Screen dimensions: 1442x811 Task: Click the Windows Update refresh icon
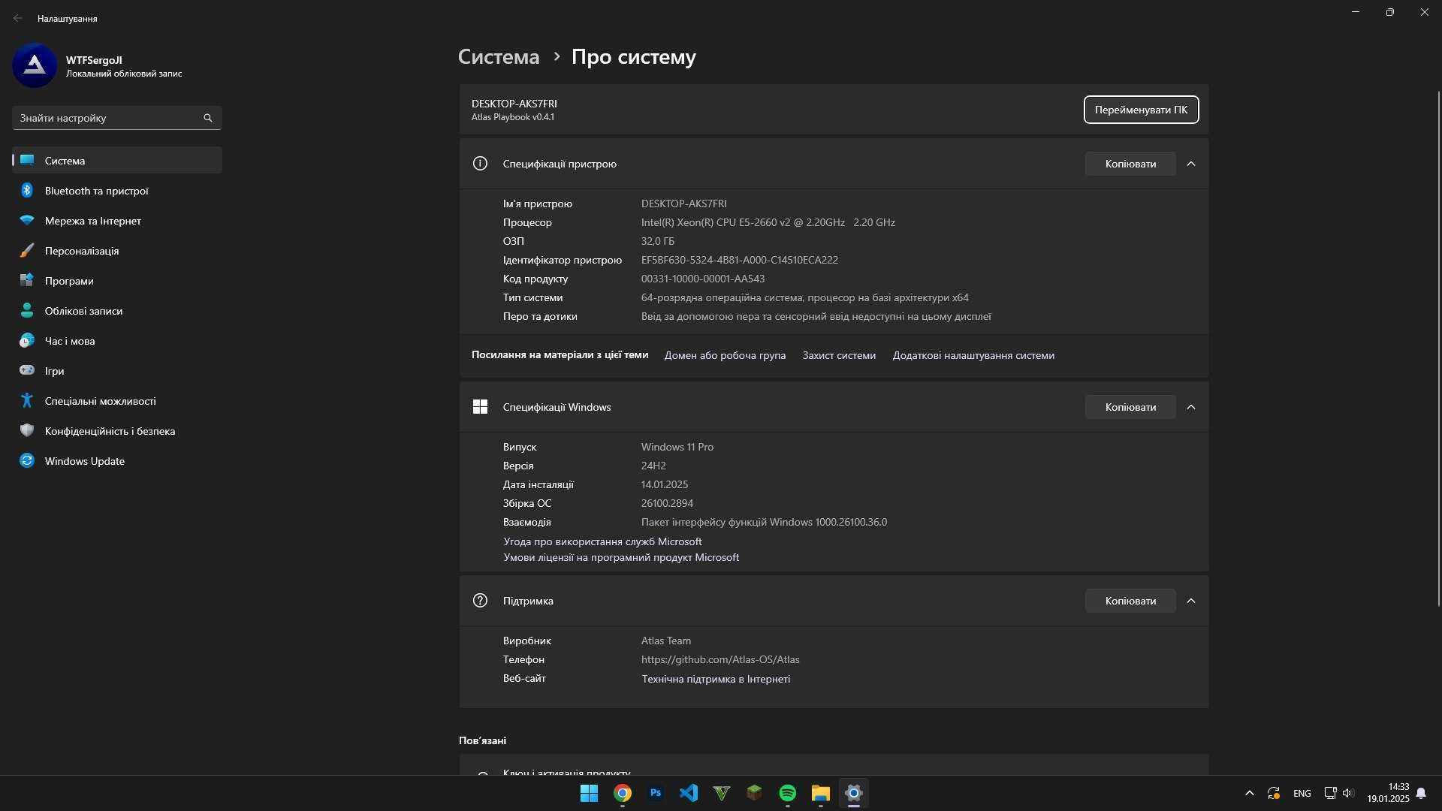click(27, 461)
